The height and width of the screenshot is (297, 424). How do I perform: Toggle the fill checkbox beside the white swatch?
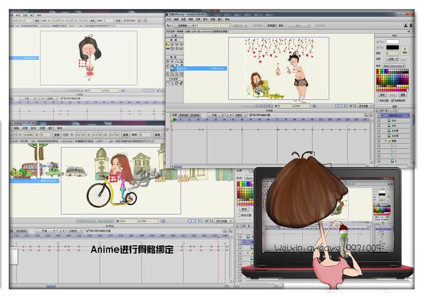[378, 42]
